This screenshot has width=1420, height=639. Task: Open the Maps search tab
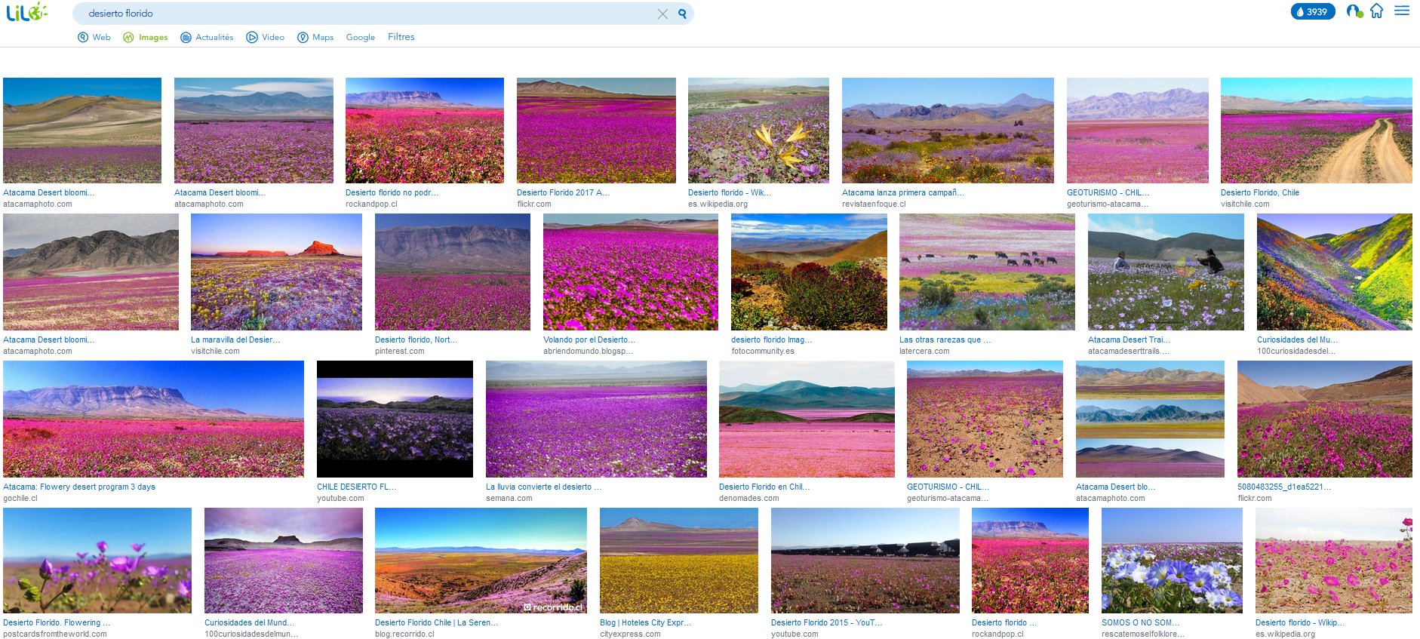[x=315, y=37]
